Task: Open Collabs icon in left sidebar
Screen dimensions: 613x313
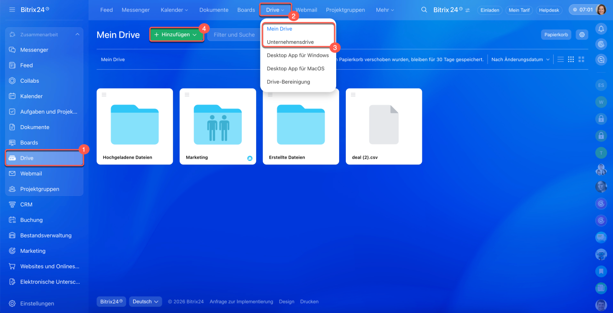Action: (12, 81)
